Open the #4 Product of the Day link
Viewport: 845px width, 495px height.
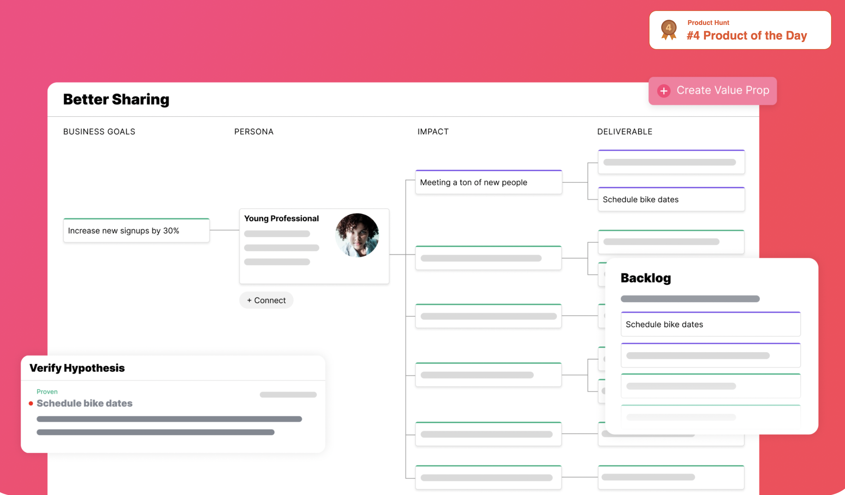click(747, 36)
